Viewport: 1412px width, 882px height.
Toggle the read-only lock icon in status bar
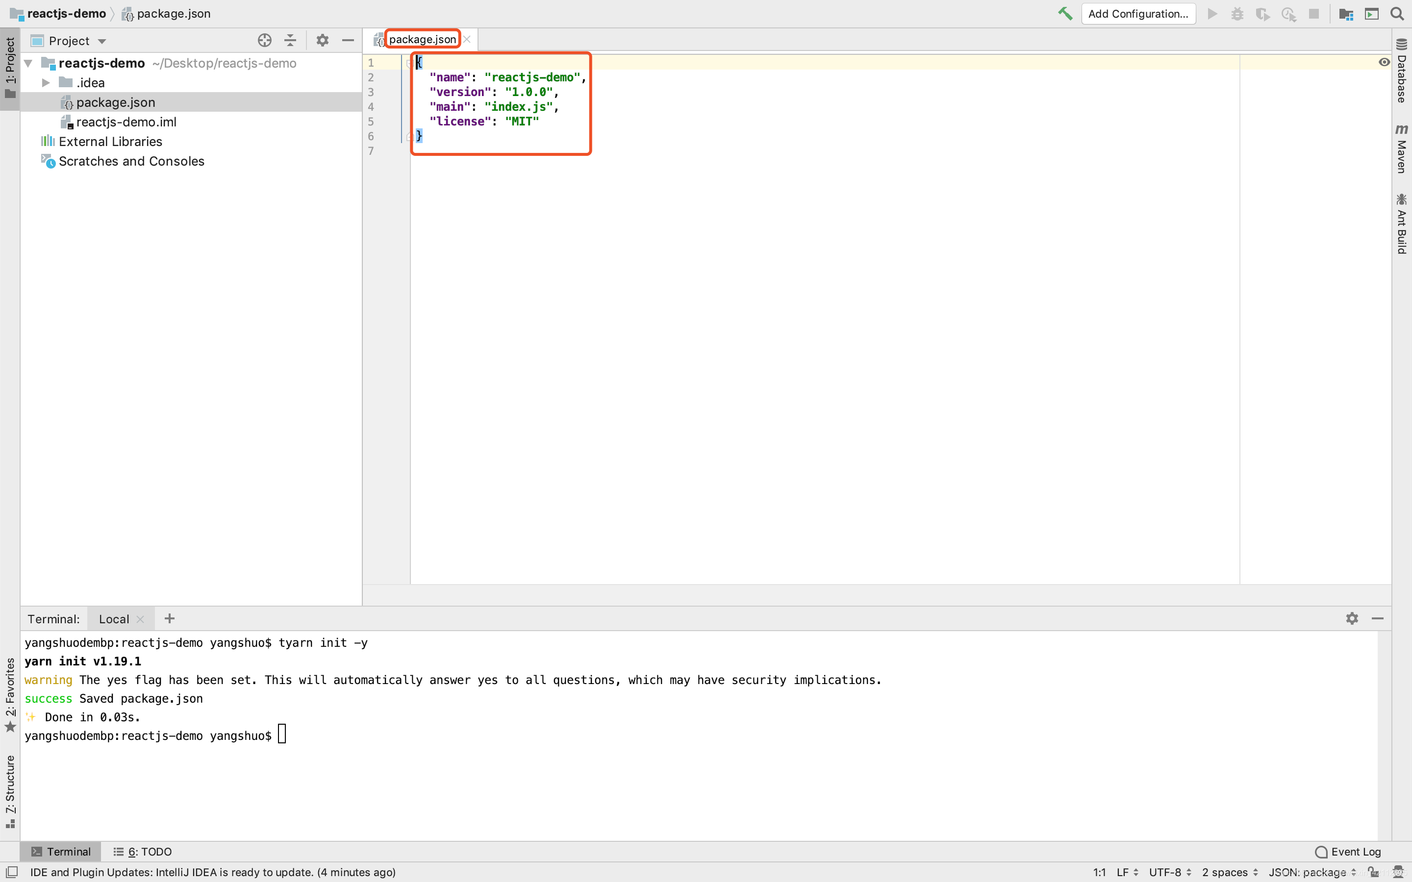tap(1373, 872)
